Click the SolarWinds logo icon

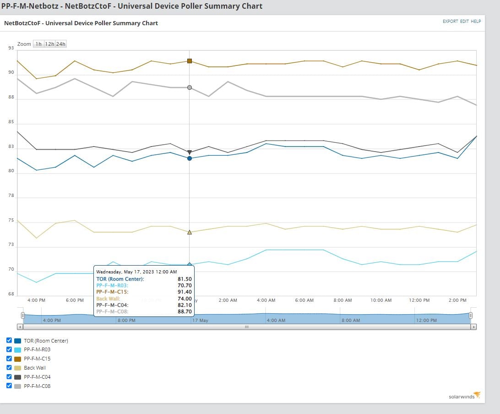coord(477,395)
